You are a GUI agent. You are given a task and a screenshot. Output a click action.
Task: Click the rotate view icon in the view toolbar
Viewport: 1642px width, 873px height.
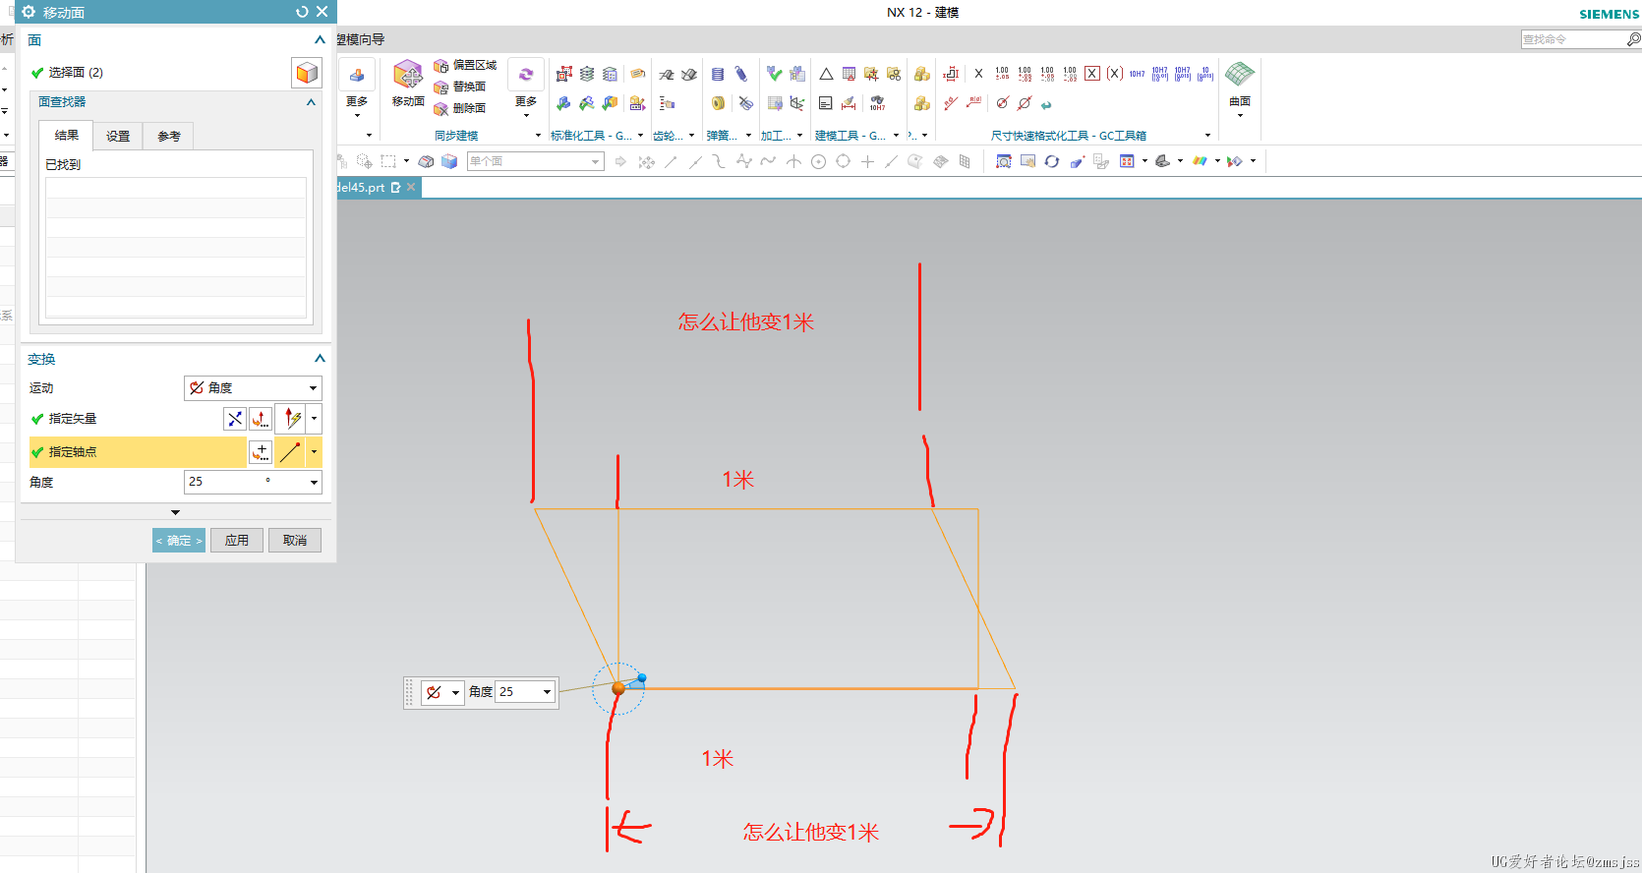[1052, 161]
